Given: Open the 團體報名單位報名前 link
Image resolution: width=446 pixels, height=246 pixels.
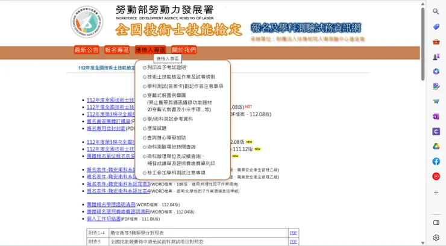Looking at the screenshot, I should 111,156.
